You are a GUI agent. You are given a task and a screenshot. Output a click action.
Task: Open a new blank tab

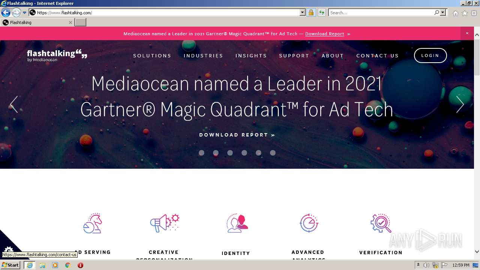pyautogui.click(x=81, y=22)
